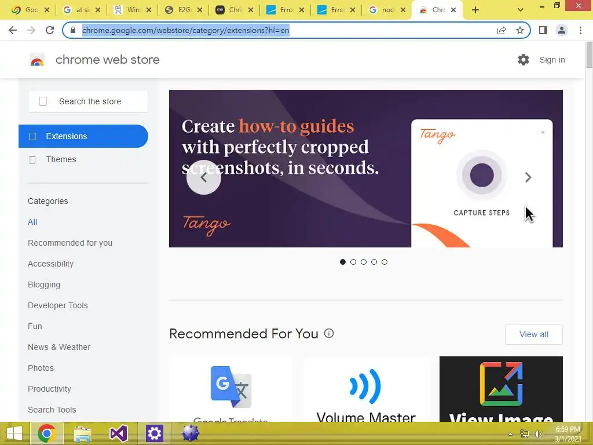This screenshot has height=445, width=593.
Task: Click the Tango how-to guides banner
Action: [x=366, y=169]
